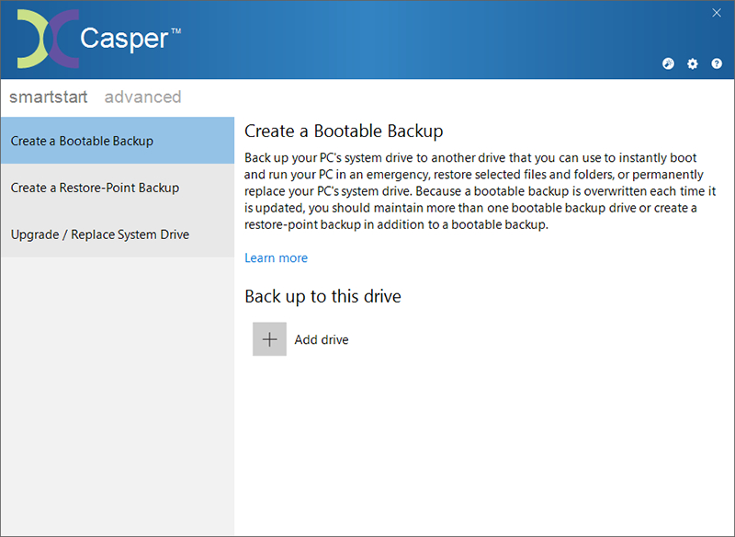Select Upgrade / Replace System Drive
The image size is (735, 537).
(x=118, y=234)
